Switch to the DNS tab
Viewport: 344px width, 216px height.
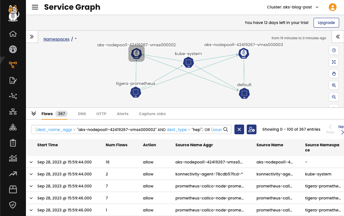pyautogui.click(x=82, y=114)
